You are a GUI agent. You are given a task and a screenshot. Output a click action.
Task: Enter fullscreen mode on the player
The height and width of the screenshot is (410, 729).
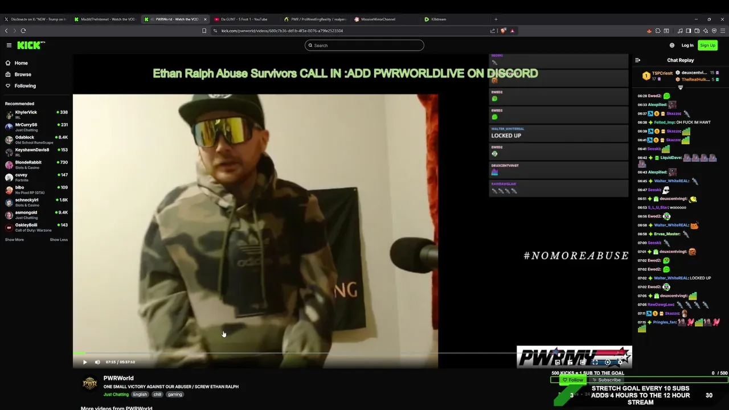[595, 362]
